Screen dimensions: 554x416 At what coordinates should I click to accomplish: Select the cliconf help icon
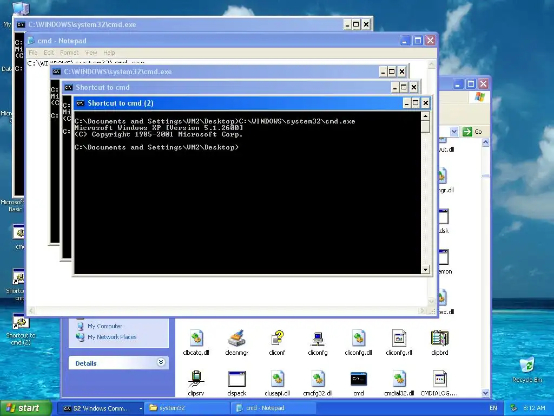(x=278, y=338)
